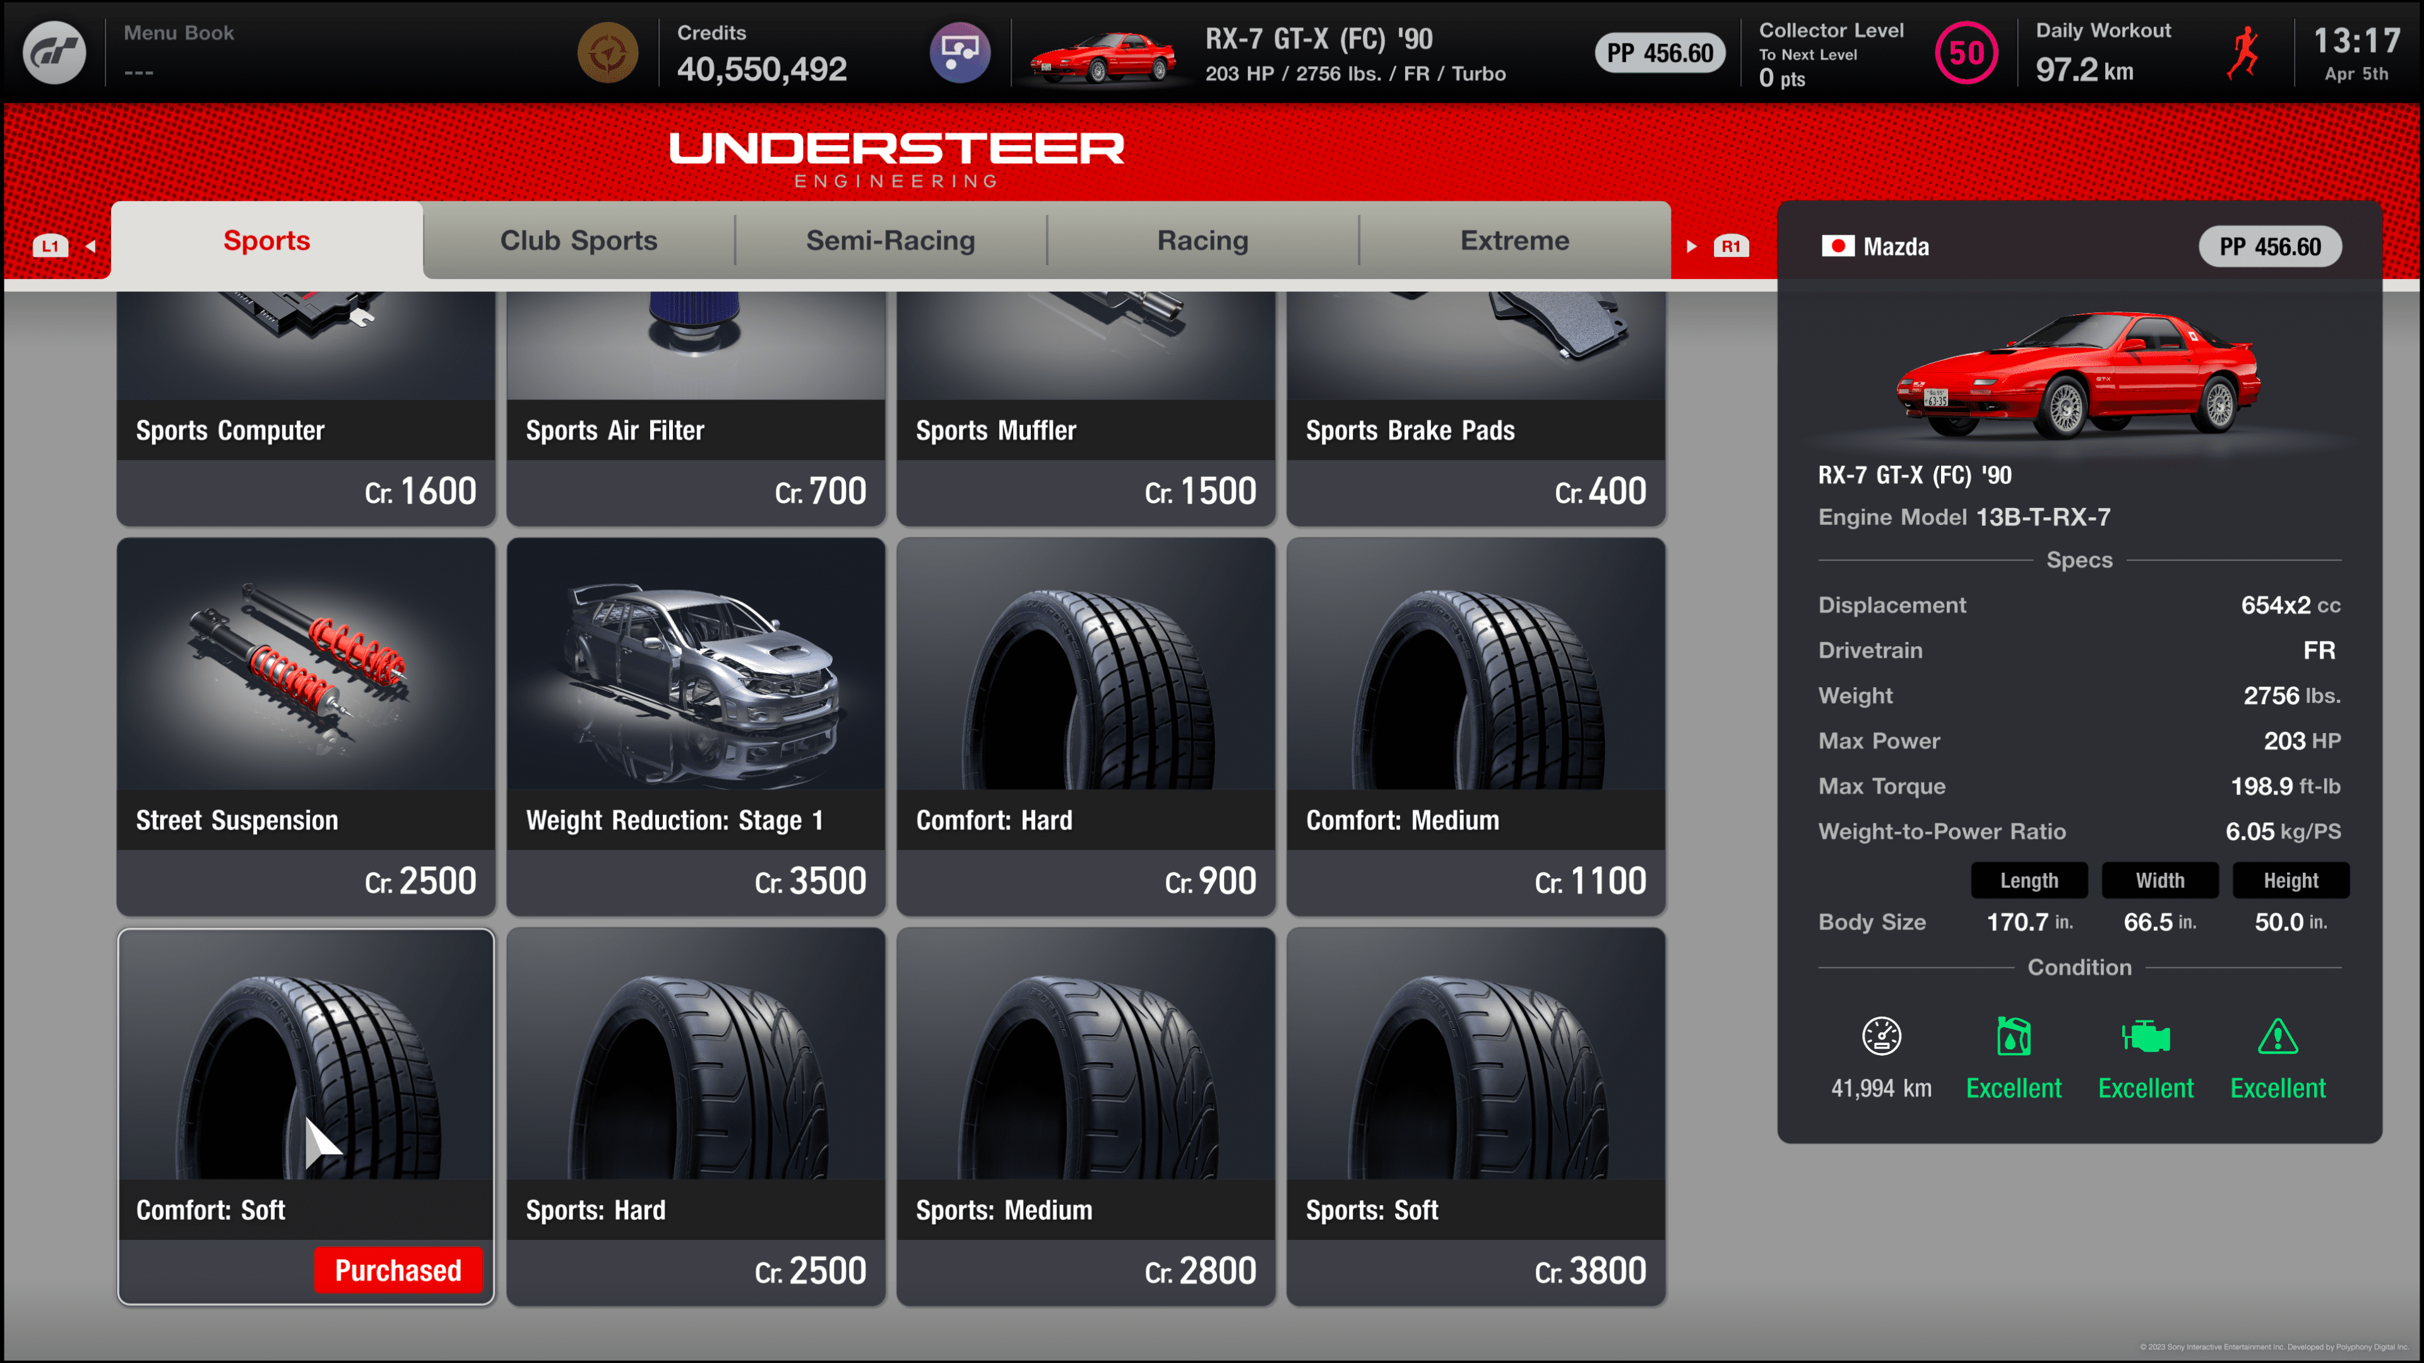Click the Credits 40,550,492 value

pos(761,69)
